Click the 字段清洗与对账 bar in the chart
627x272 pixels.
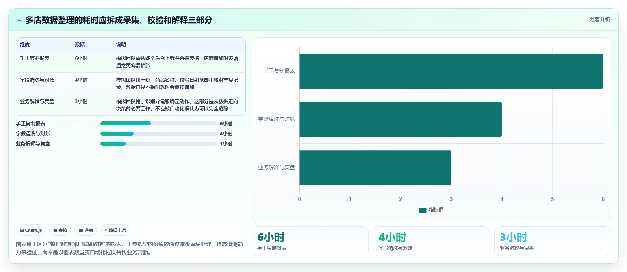401,119
